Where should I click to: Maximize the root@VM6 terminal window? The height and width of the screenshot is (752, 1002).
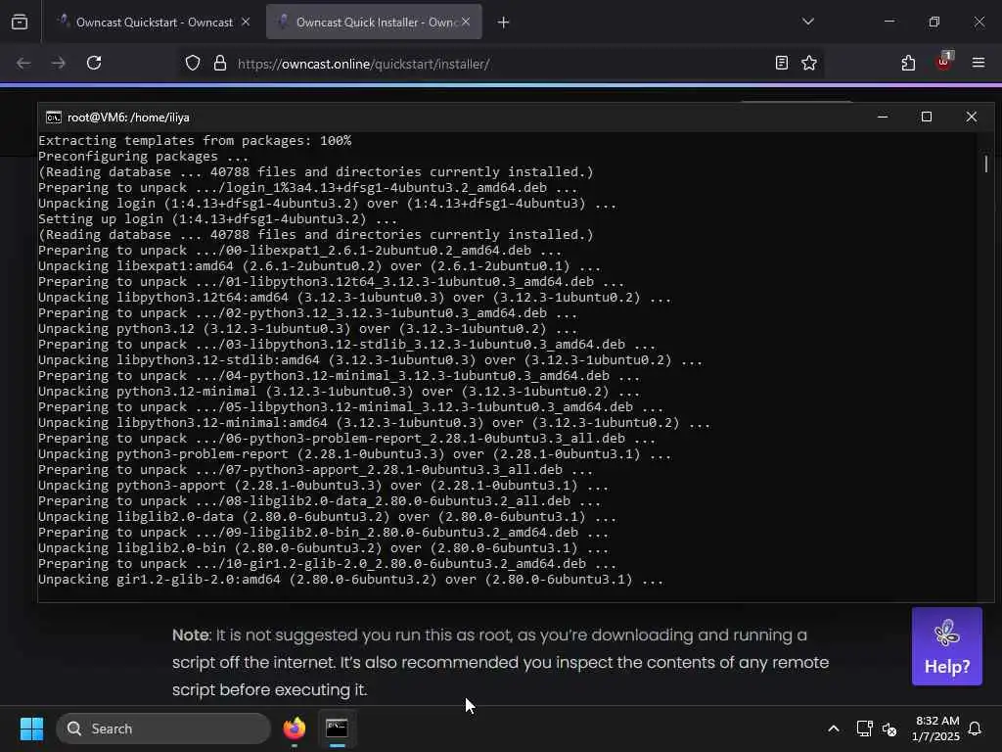(x=927, y=117)
